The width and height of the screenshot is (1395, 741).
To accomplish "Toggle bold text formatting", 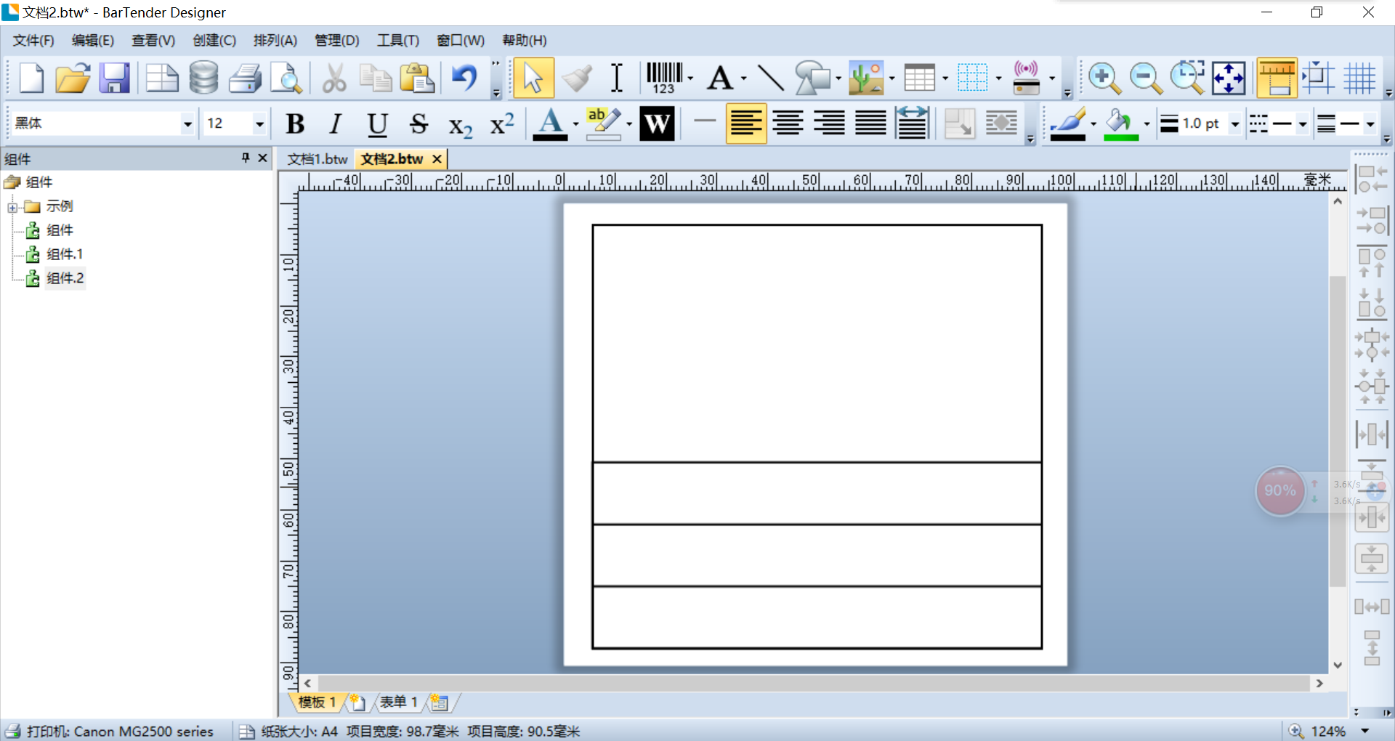I will point(295,124).
